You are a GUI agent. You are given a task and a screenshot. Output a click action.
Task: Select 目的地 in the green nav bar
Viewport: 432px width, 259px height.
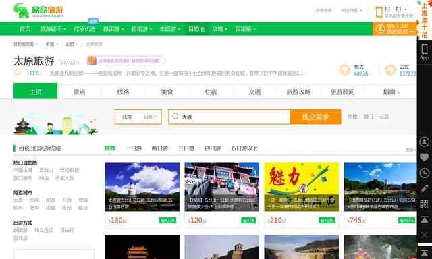196,29
